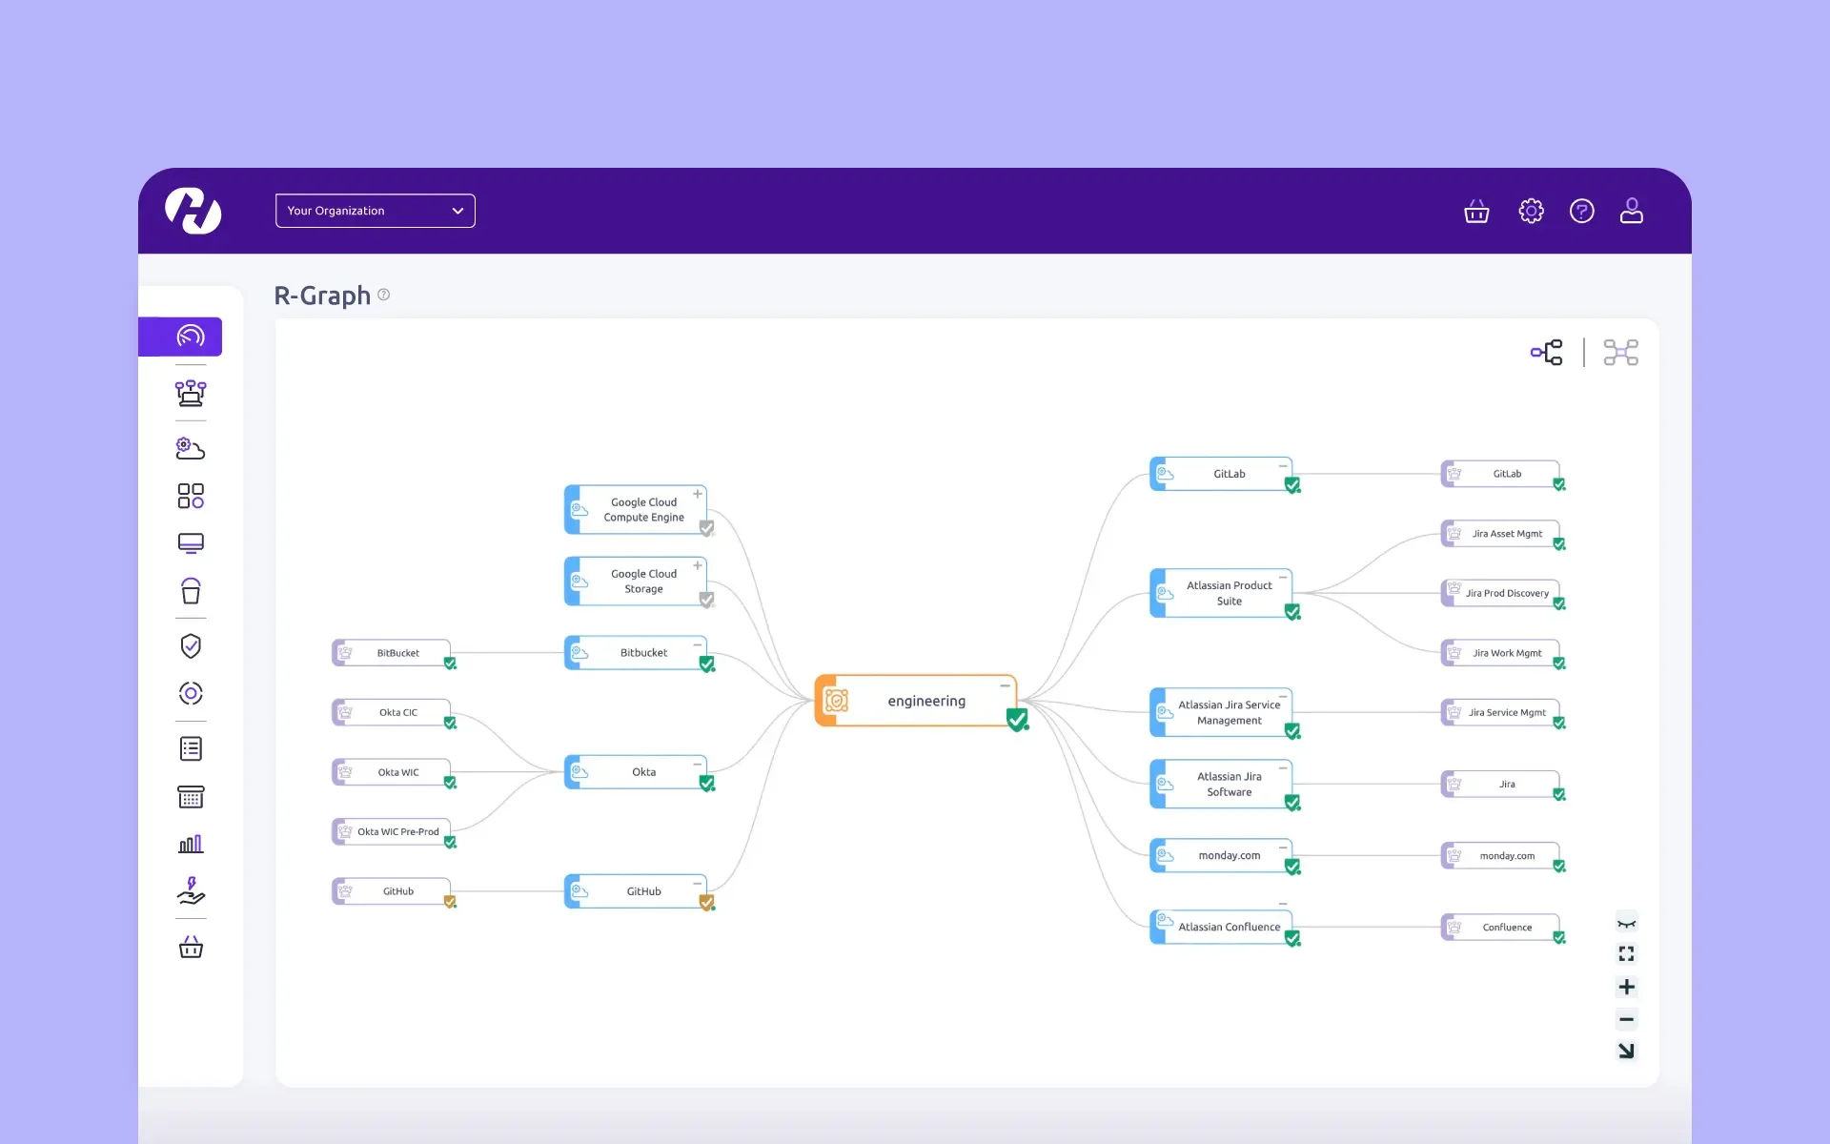Collapse the middle-column GitLab node
This screenshot has width=1830, height=1144.
pos(1283,466)
